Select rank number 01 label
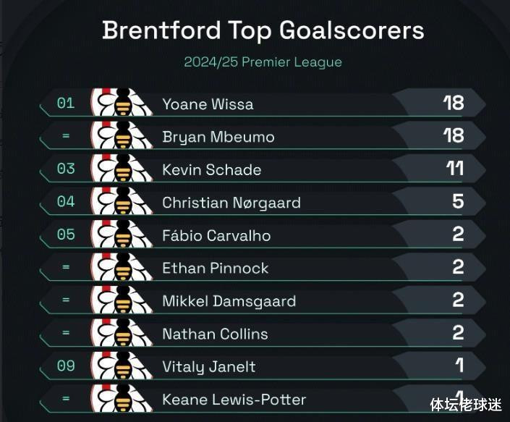 [x=66, y=103]
